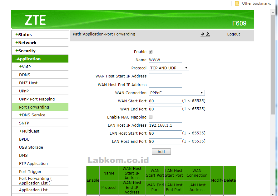The height and width of the screenshot is (196, 278).
Task: Click the WAN Start Port field
Action: point(165,101)
